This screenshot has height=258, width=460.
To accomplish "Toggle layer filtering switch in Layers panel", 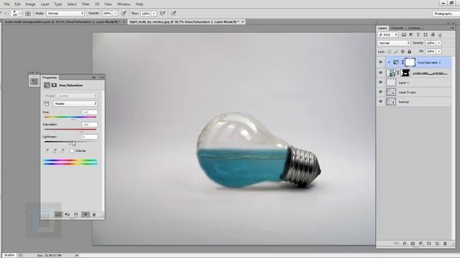I will (x=440, y=35).
